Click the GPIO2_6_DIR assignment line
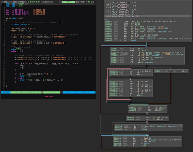Image resolution: width=193 pixels, height=152 pixels. [38, 43]
